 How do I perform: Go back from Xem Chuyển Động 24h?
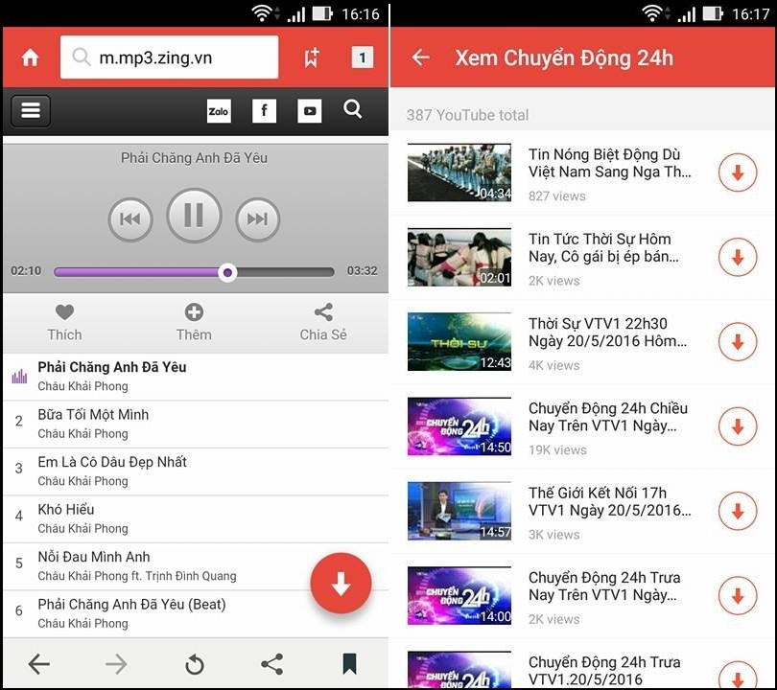coord(420,57)
